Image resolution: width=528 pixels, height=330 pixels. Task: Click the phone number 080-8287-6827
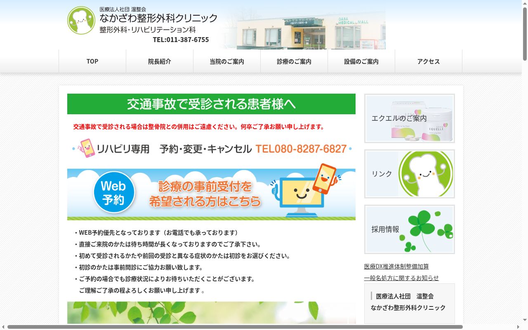301,149
